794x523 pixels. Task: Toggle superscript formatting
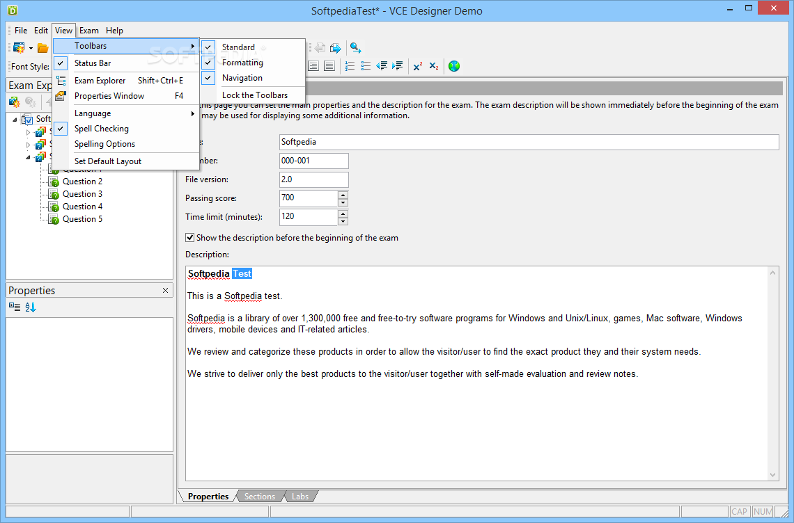click(x=418, y=66)
